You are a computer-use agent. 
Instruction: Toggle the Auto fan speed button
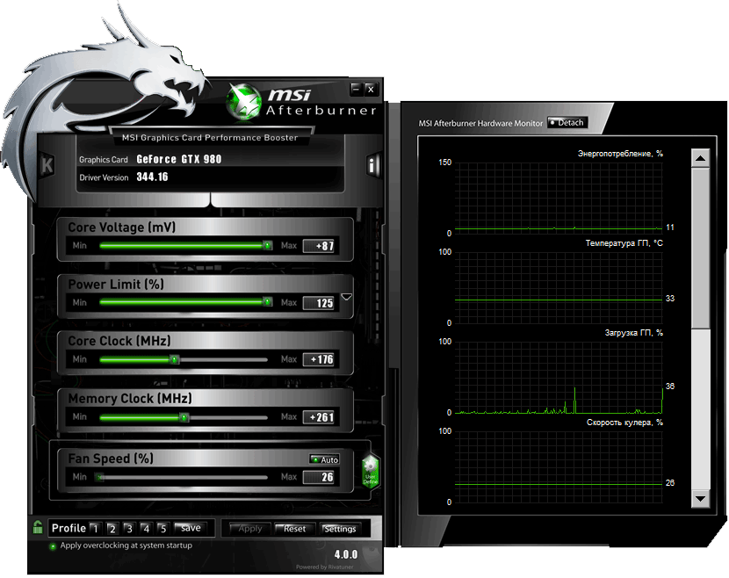tap(324, 459)
